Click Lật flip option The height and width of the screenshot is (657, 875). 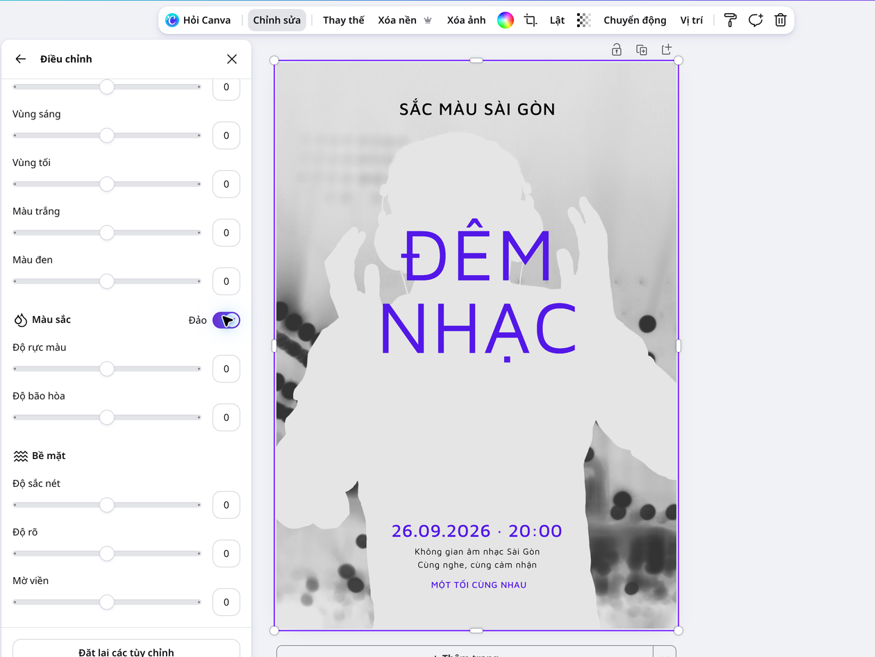point(557,20)
